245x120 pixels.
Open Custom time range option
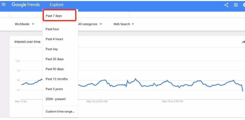(x=60, y=111)
